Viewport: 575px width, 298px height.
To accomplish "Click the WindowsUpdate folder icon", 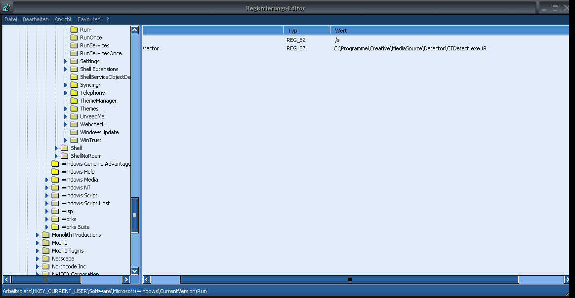I will pyautogui.click(x=74, y=132).
